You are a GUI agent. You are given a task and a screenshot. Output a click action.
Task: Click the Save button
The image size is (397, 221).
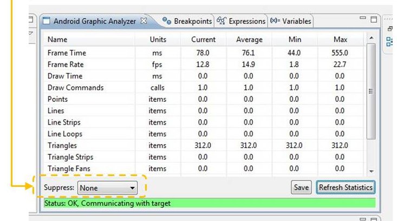point(301,187)
